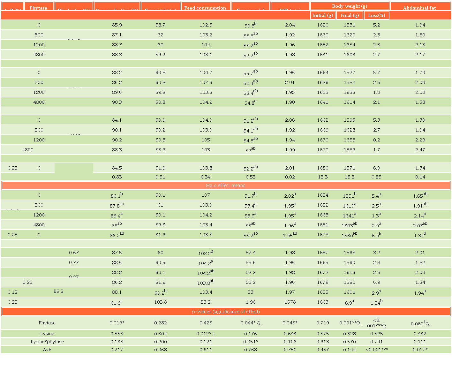Image resolution: width=452 pixels, height=371 pixels.
Task: Click the 0.67 lysine level cell
Action: (74, 253)
